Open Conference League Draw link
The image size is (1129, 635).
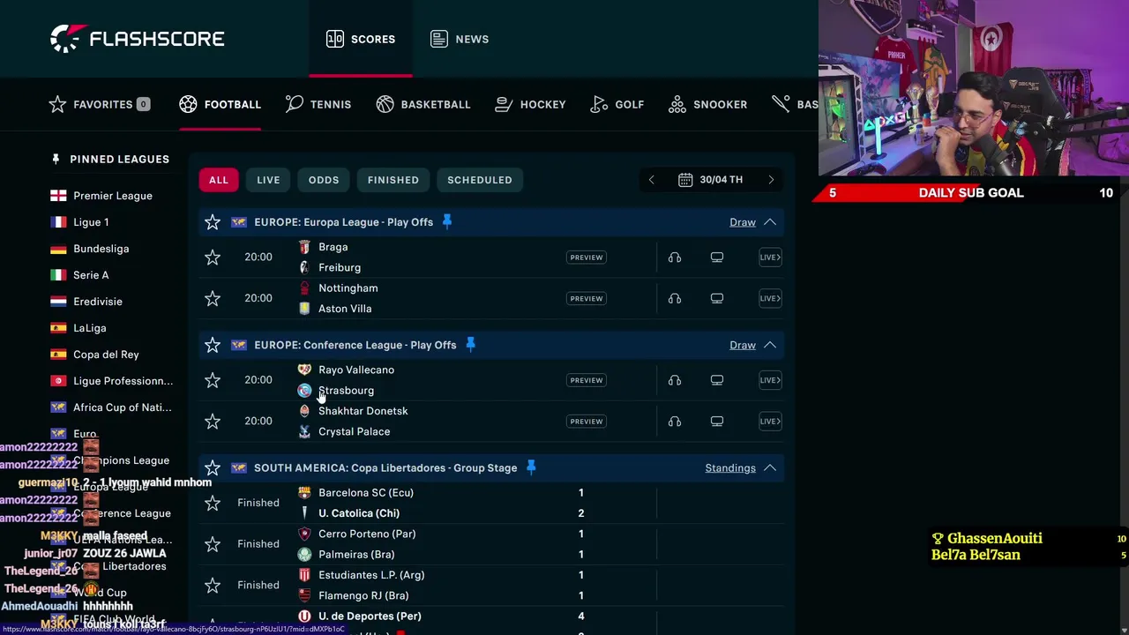click(743, 345)
